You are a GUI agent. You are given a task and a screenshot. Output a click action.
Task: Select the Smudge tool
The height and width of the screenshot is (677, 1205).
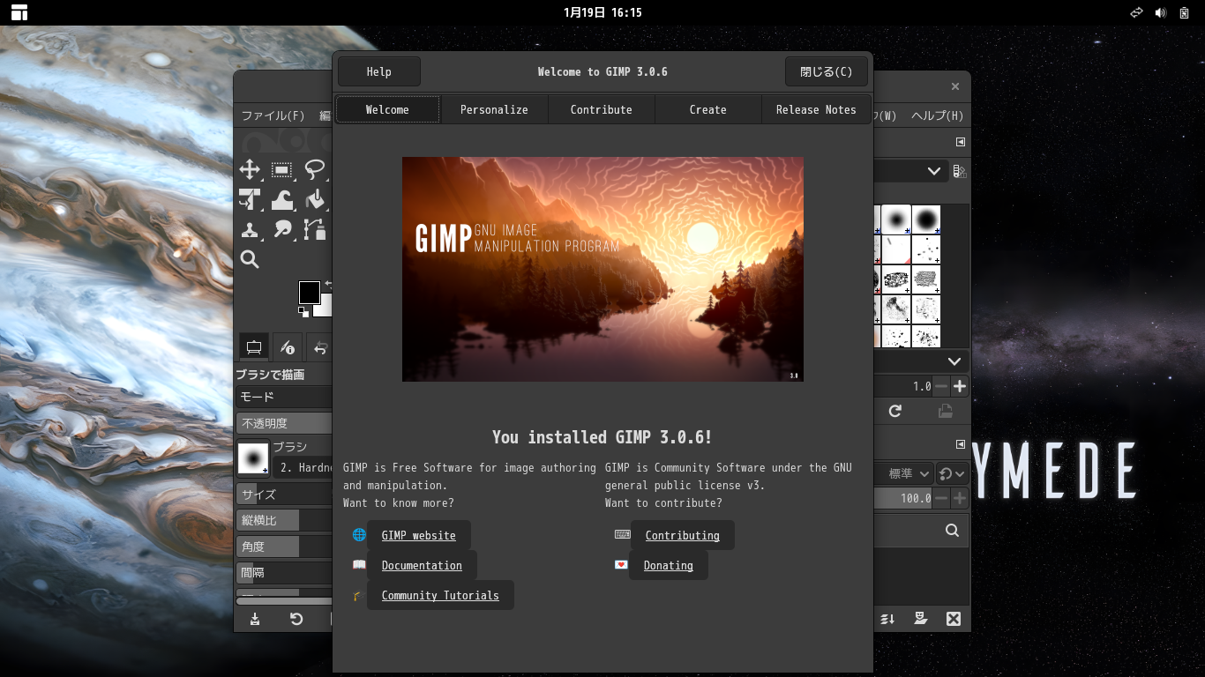pos(282,230)
